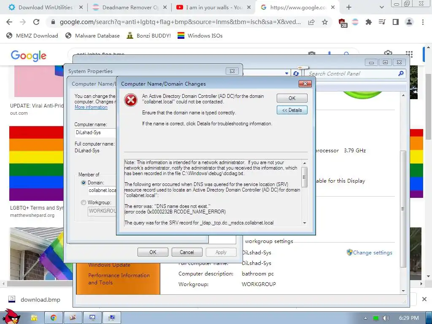Open the Windows ISOs bookmark
432x324 pixels.
(x=200, y=35)
